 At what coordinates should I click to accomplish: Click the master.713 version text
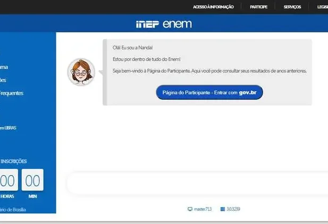click(x=203, y=209)
